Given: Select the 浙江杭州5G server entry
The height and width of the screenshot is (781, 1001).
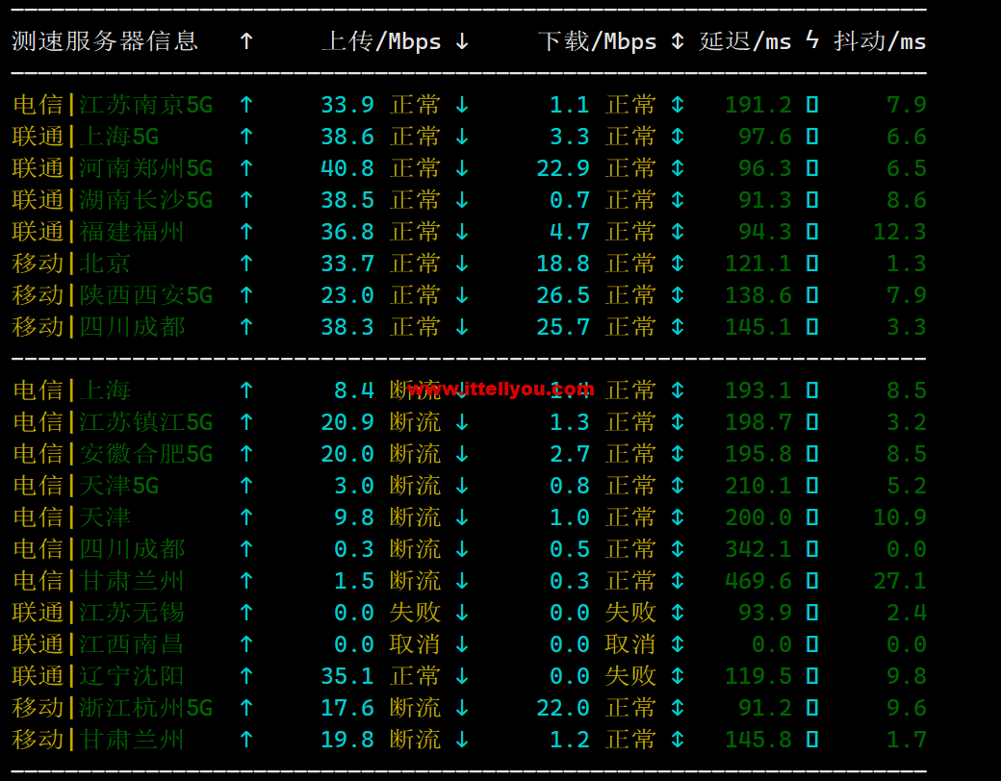Looking at the screenshot, I should [145, 708].
